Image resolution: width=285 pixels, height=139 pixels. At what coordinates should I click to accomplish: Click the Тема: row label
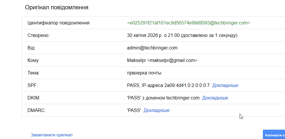[x=33, y=73]
